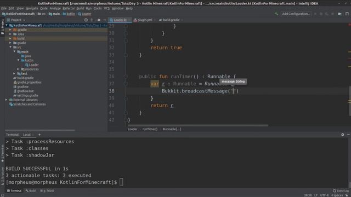Open the Refactor menu
The image size is (351, 197).
[x=69, y=8]
